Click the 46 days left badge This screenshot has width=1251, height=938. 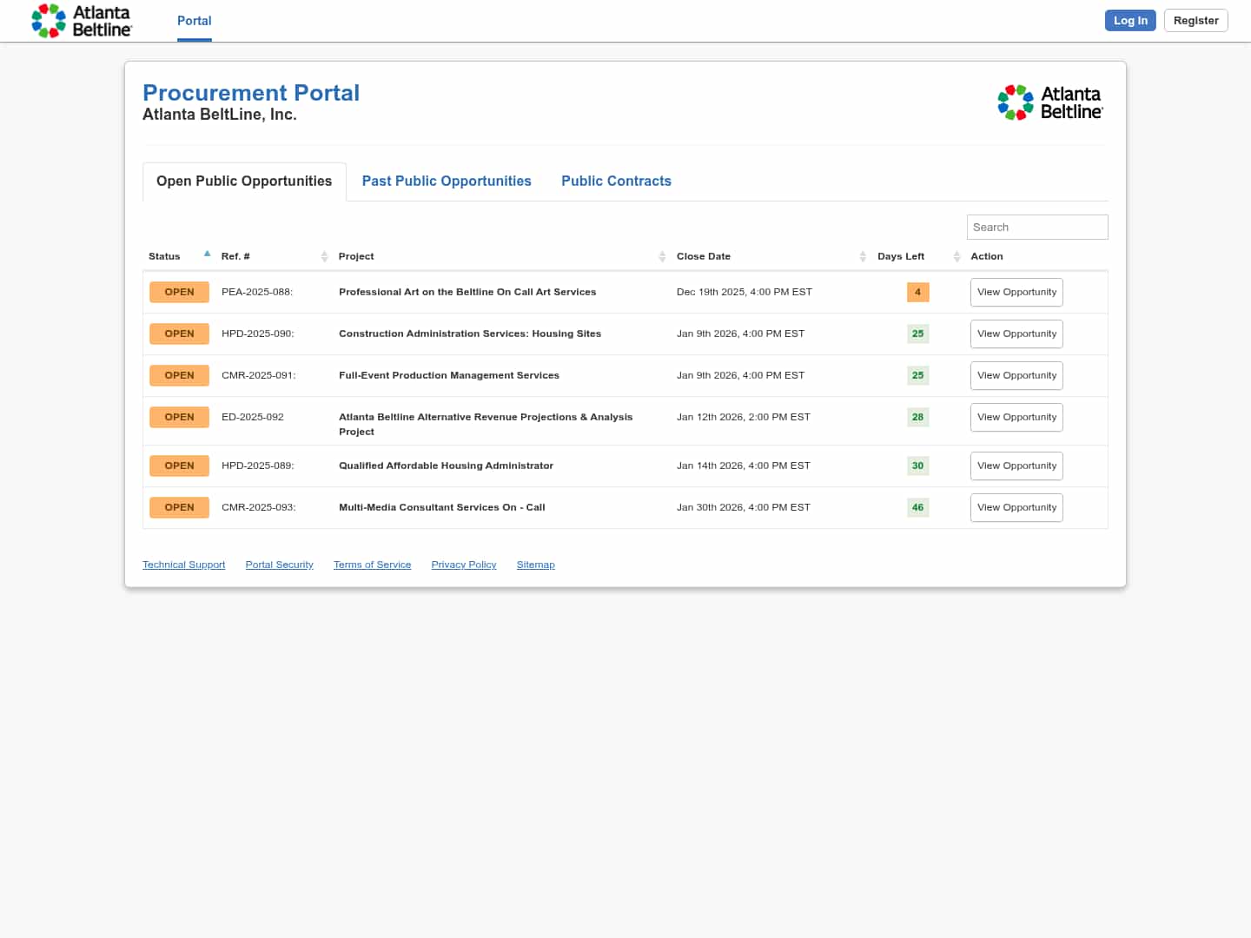pos(917,507)
